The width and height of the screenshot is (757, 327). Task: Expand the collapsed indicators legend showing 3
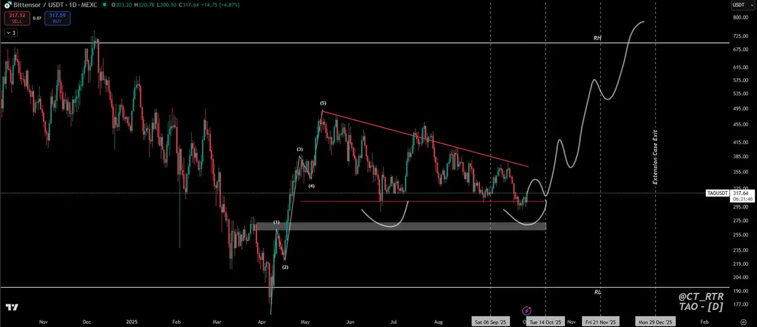click(11, 33)
